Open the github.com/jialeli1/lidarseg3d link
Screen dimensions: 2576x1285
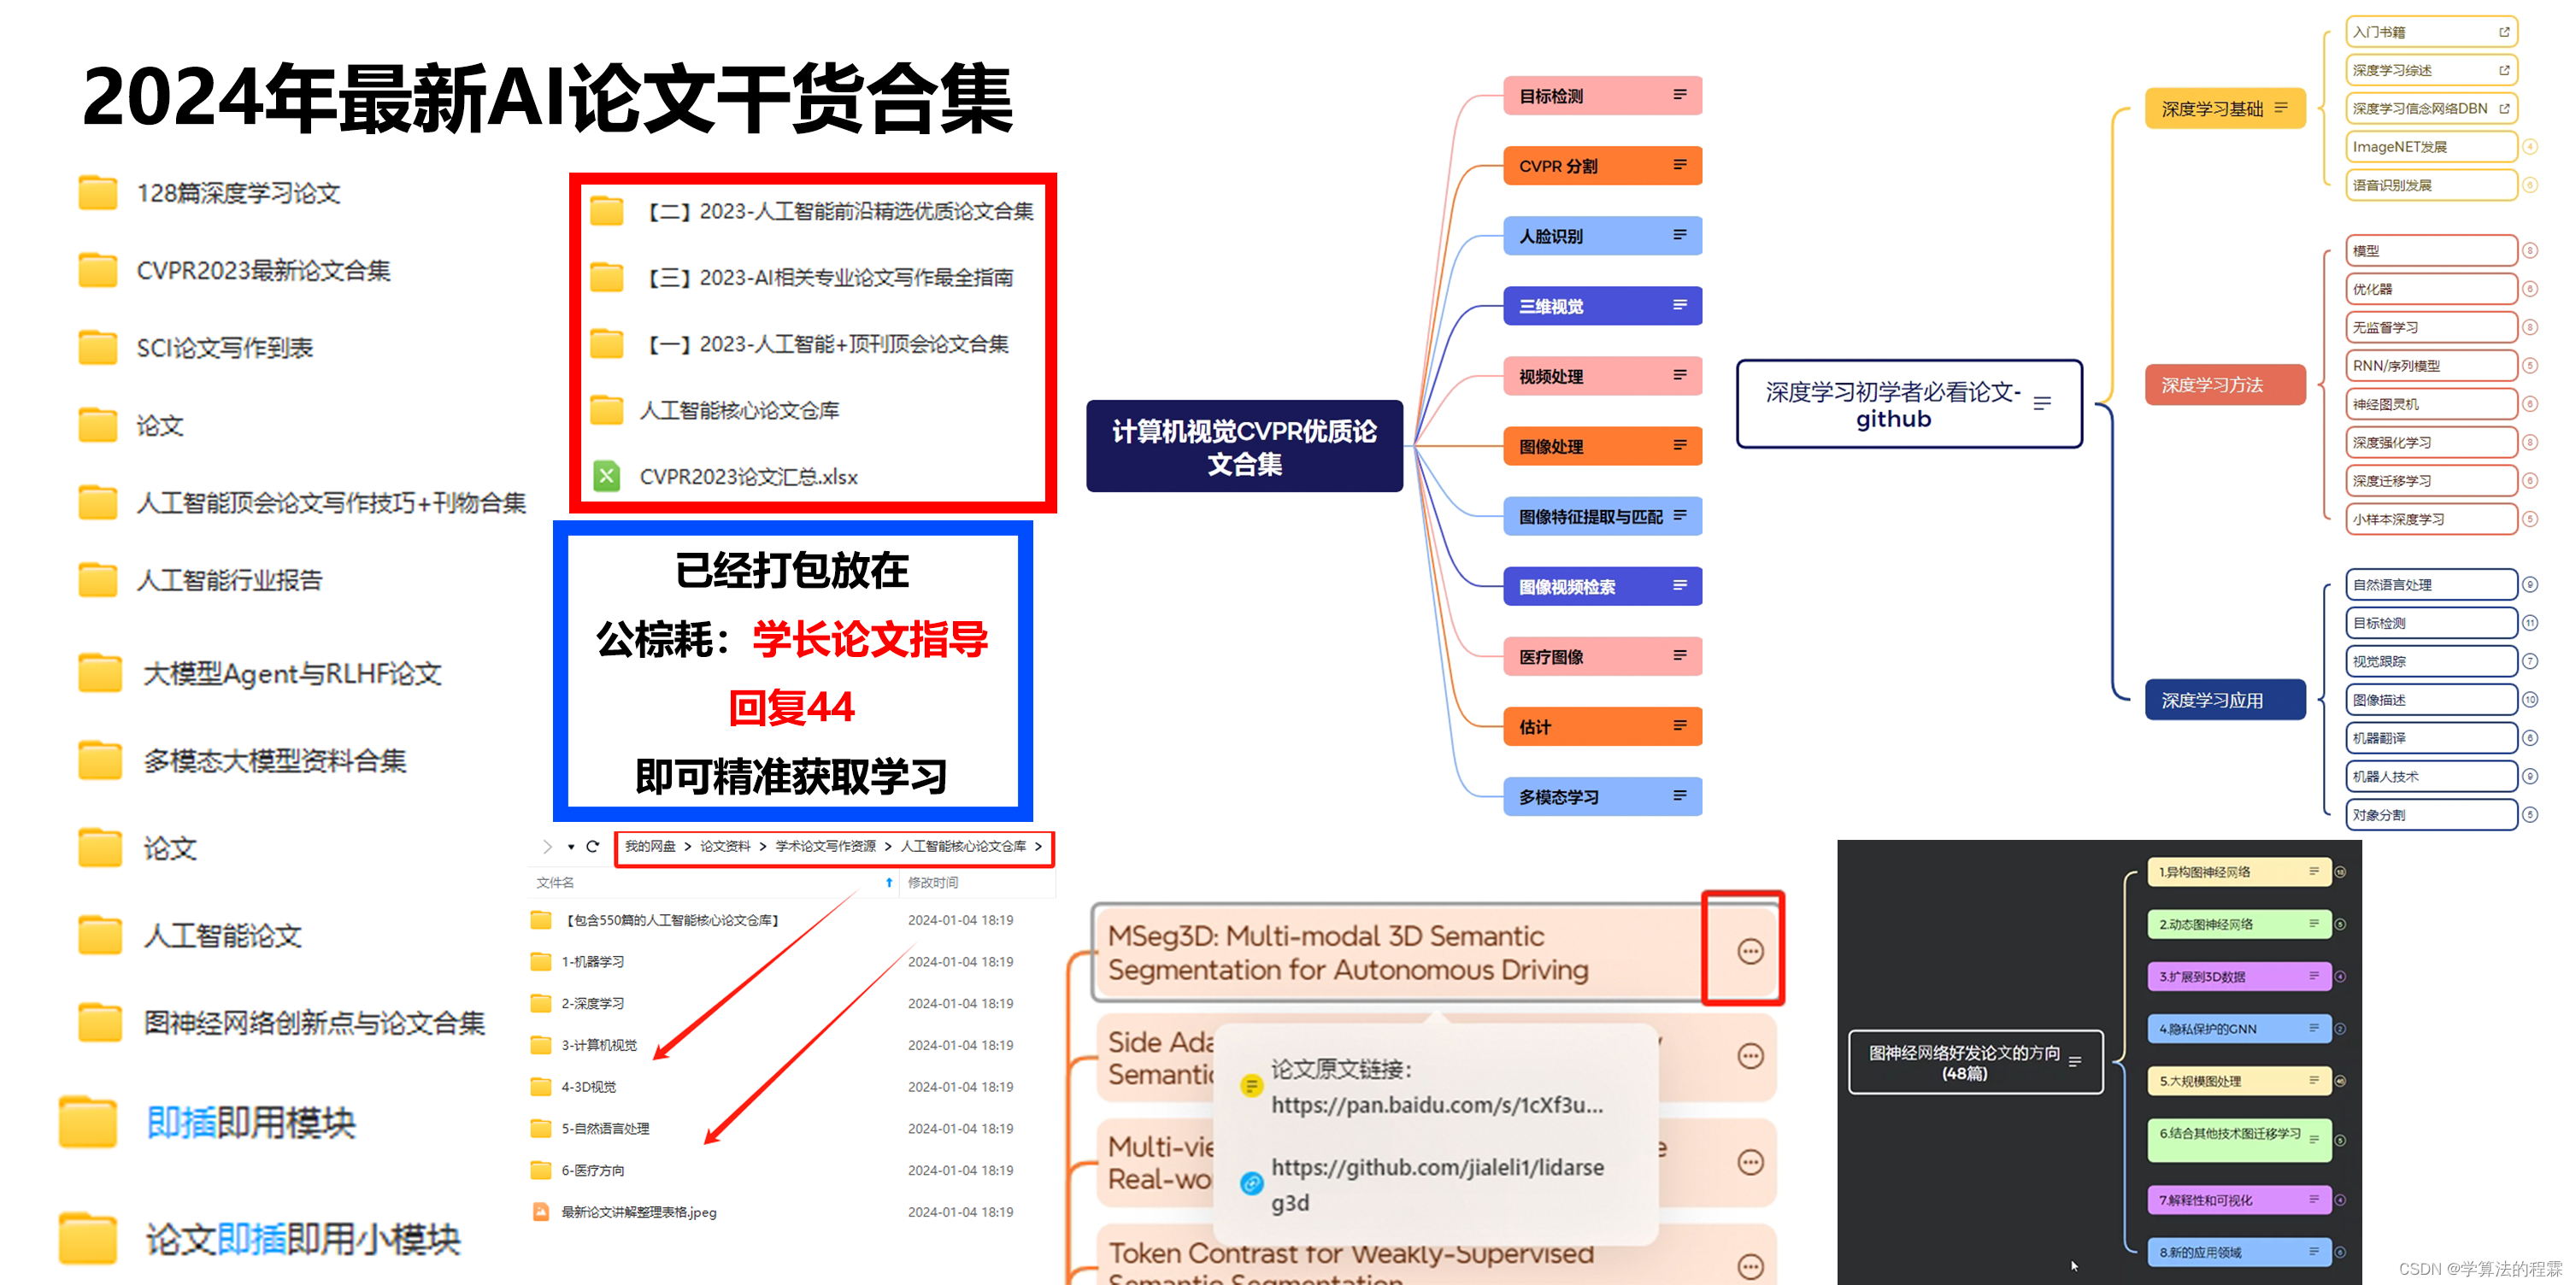(1436, 1167)
